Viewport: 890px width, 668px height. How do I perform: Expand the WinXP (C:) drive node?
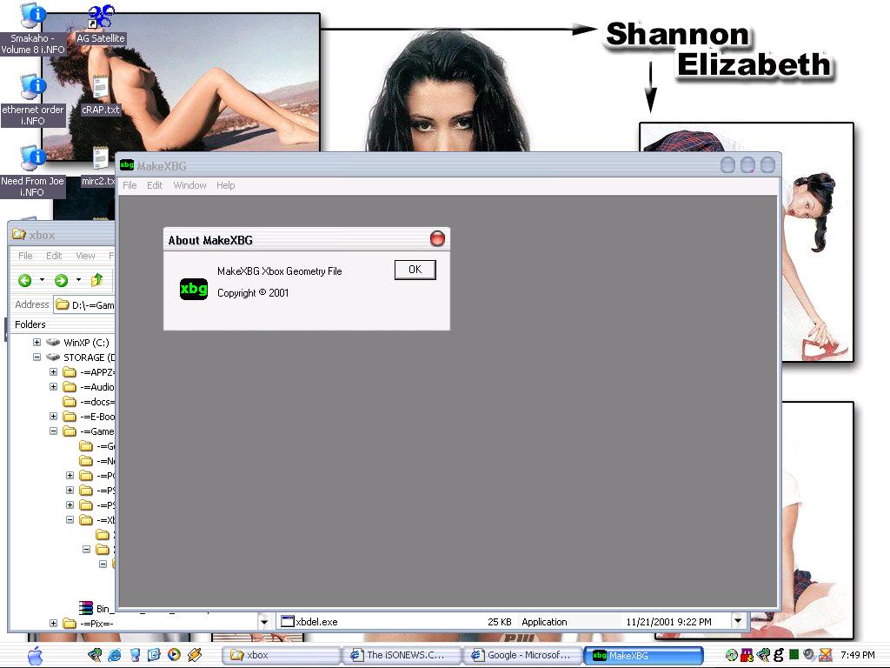coord(37,343)
